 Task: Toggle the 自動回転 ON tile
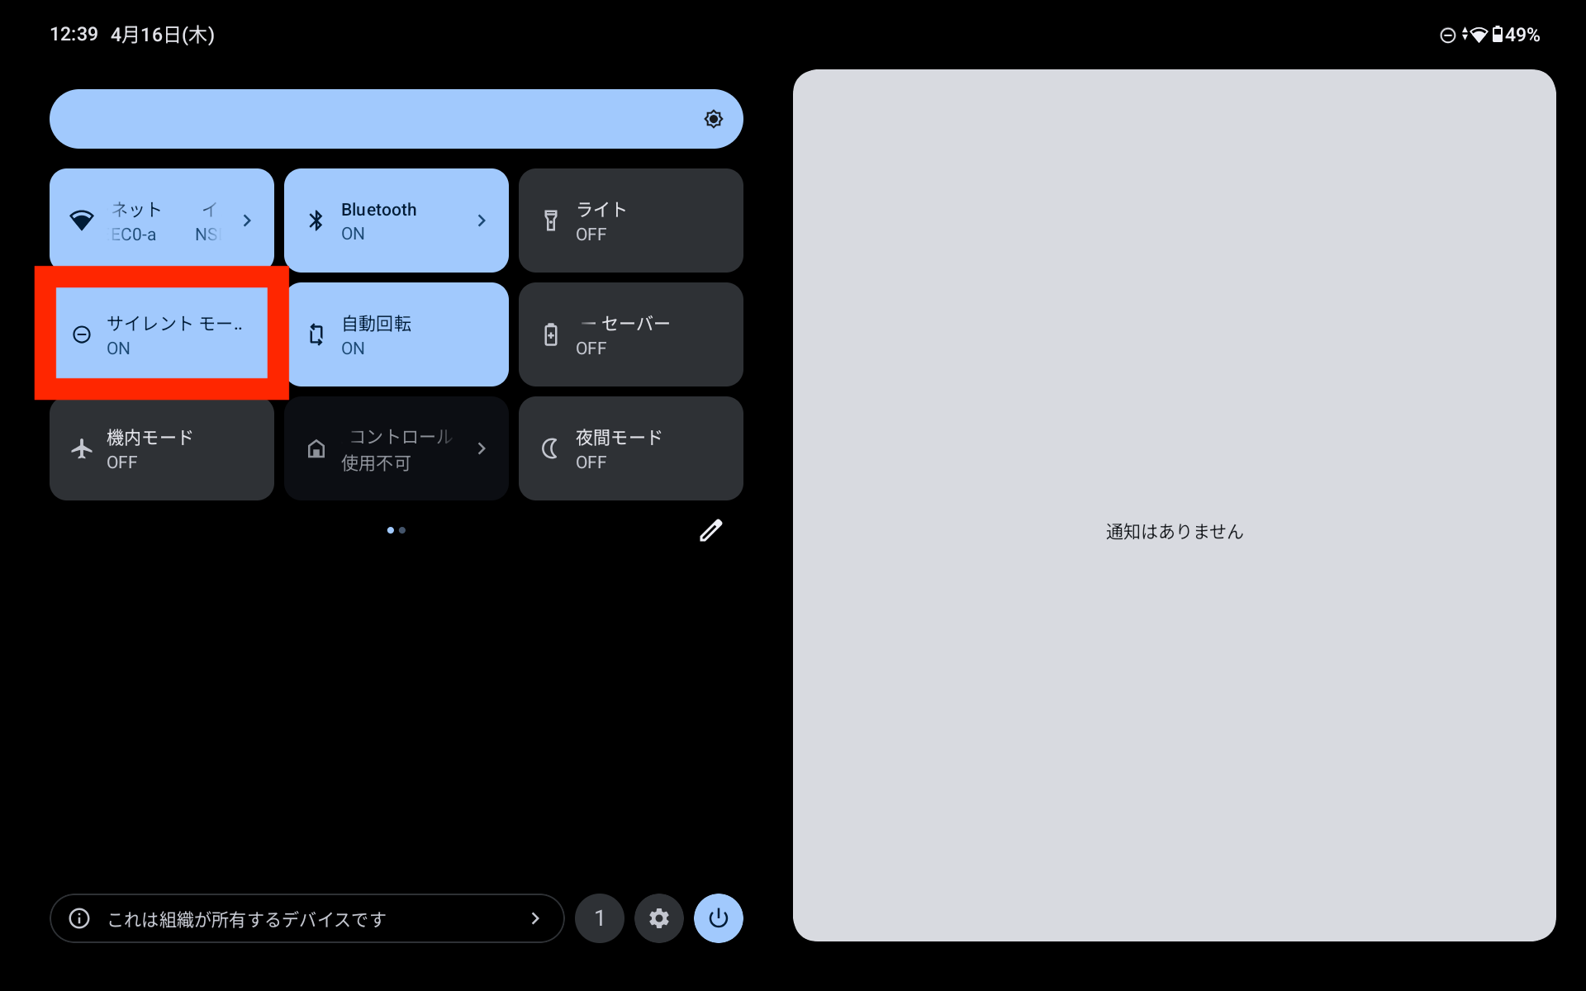pyautogui.click(x=396, y=334)
